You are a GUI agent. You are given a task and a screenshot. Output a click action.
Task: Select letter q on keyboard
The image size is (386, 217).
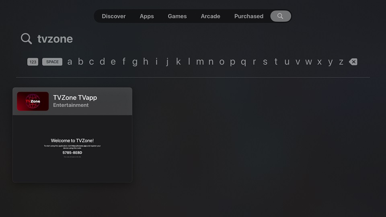coord(243,62)
